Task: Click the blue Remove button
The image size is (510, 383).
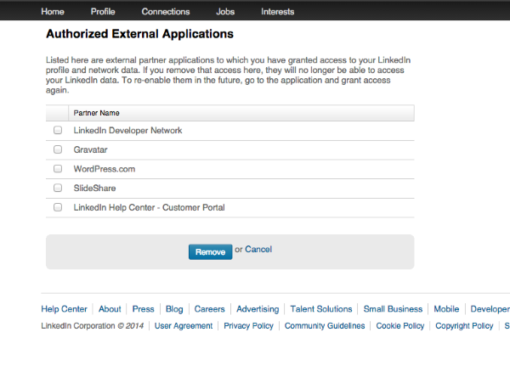Action: pyautogui.click(x=211, y=251)
